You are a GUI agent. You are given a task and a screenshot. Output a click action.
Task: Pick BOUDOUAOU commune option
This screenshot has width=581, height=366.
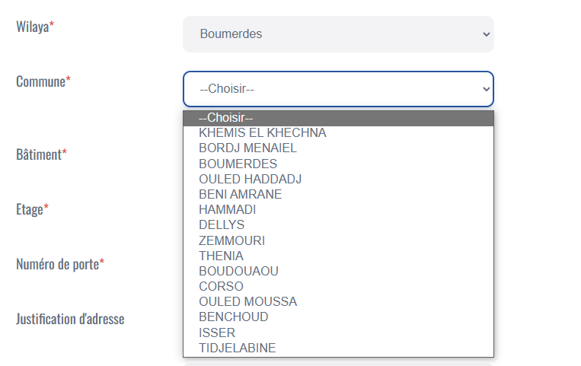pyautogui.click(x=238, y=271)
